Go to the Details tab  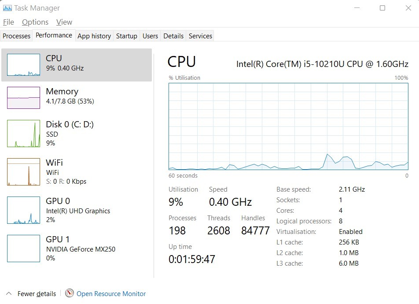(173, 36)
